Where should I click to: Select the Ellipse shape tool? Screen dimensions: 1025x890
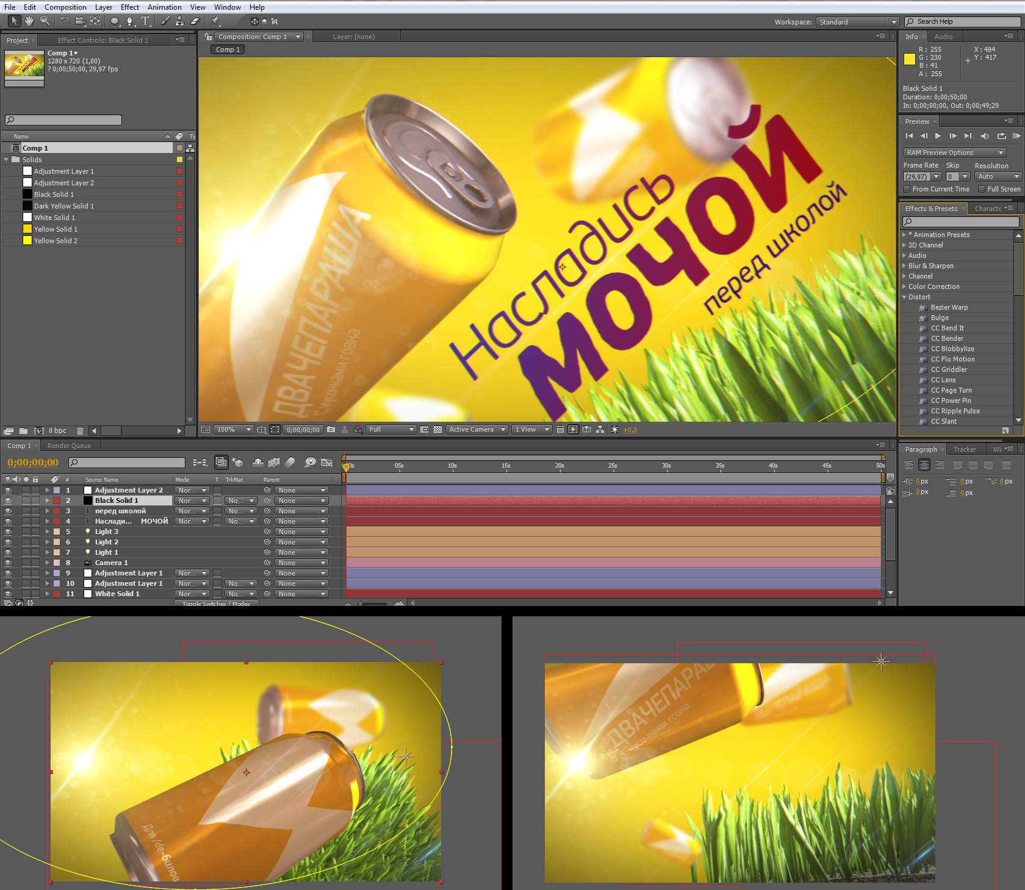115,21
